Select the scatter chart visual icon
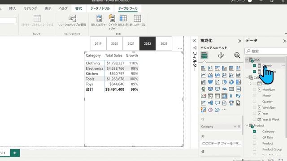The image size is (287, 161). [x=217, y=82]
